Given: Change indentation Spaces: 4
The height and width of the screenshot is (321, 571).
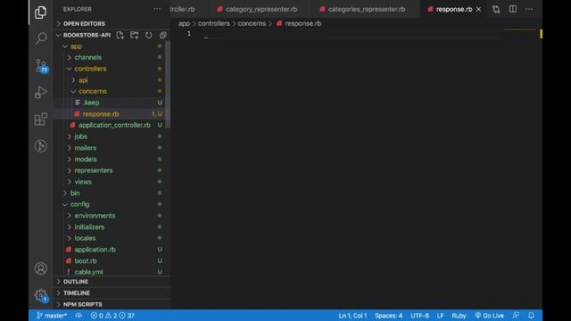Looking at the screenshot, I should (x=389, y=316).
